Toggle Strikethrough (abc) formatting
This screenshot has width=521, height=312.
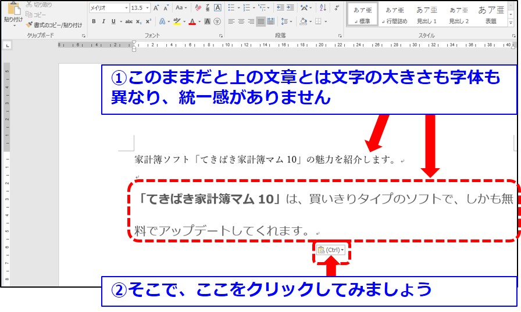point(129,21)
